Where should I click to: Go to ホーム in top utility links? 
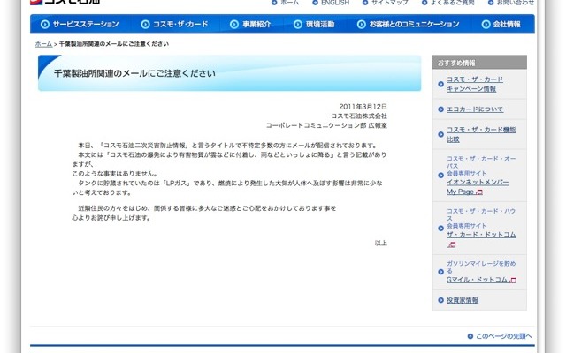[x=289, y=3]
